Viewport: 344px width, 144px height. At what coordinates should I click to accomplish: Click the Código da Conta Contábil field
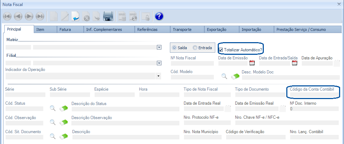(x=314, y=95)
